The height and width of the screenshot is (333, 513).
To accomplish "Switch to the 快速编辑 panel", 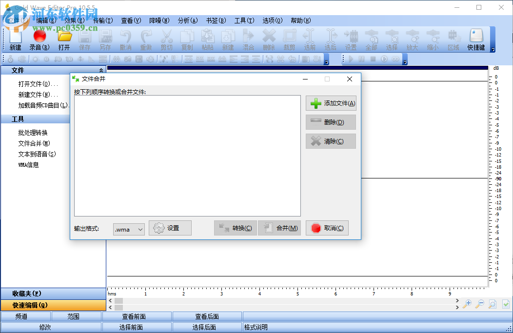I will coord(53,305).
